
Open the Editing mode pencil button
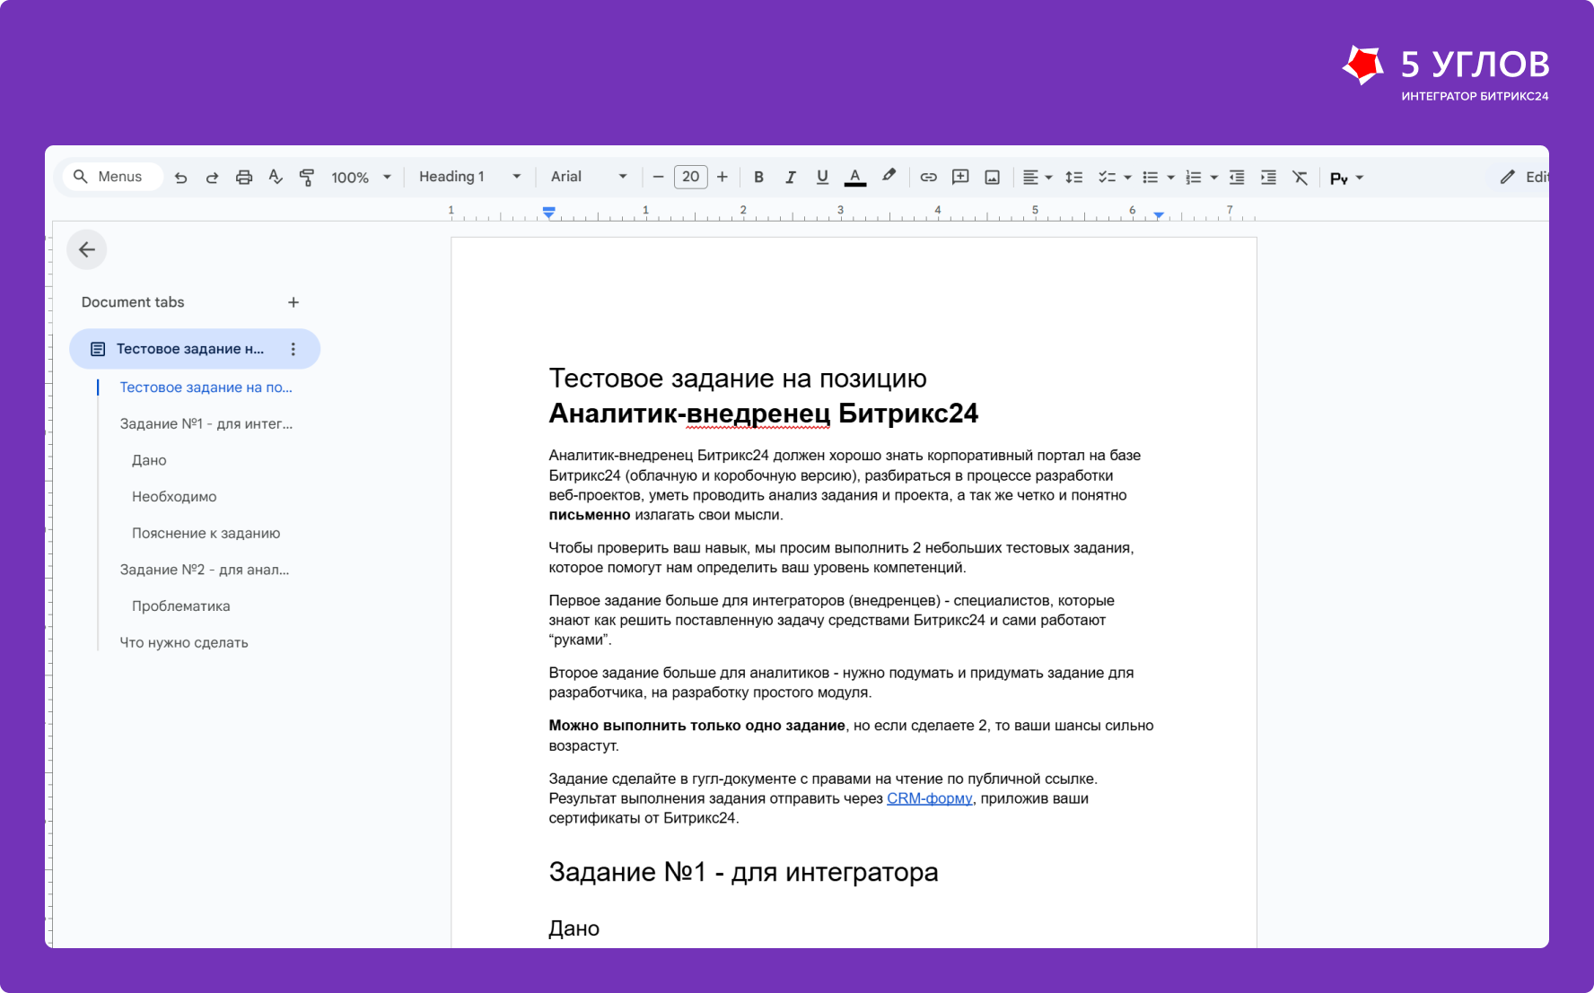pos(1523,177)
